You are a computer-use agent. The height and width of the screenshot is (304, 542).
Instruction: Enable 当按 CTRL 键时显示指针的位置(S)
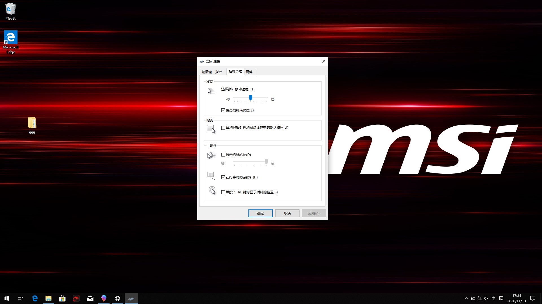pos(250,192)
